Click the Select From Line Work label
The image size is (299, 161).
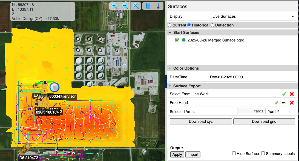pyautogui.click(x=189, y=94)
